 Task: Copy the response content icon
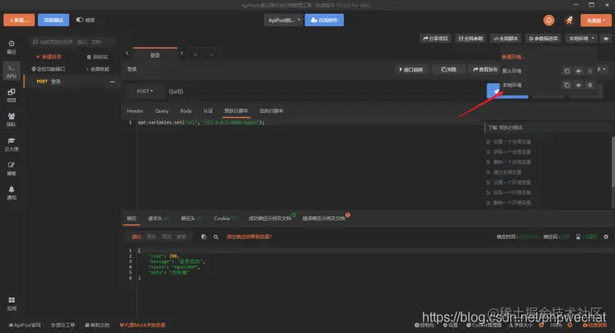click(x=204, y=237)
